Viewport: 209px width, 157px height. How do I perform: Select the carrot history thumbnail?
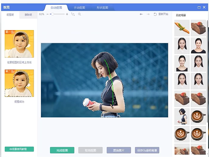click(x=182, y=28)
